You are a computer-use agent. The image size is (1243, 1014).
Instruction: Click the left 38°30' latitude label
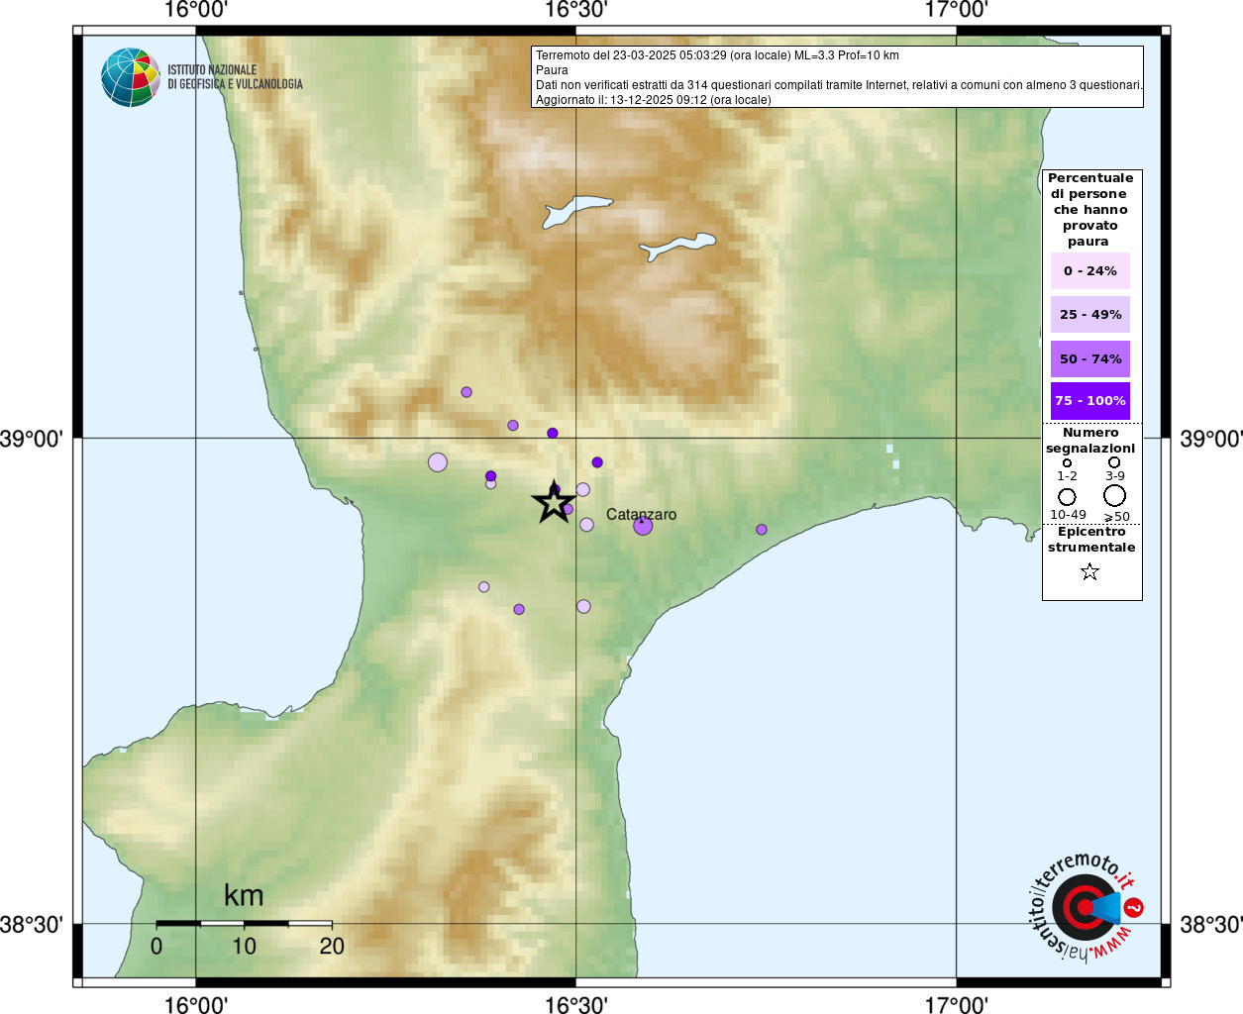32,924
